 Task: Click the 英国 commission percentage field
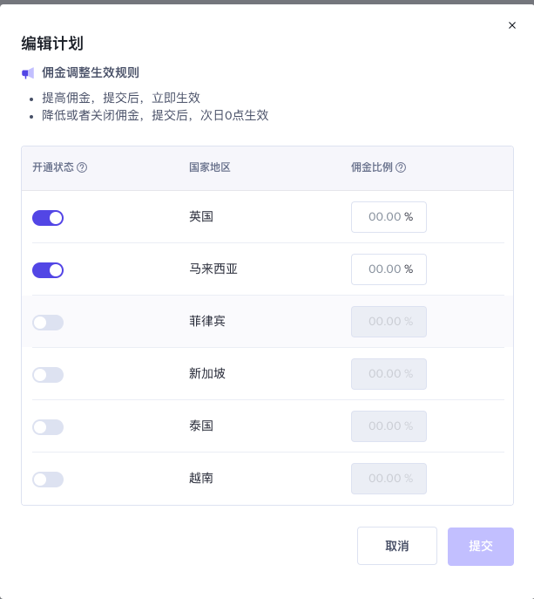384,217
